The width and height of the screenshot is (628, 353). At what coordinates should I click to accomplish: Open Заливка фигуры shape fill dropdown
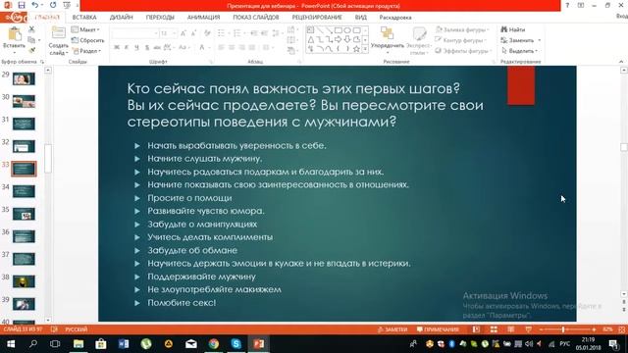[461, 29]
